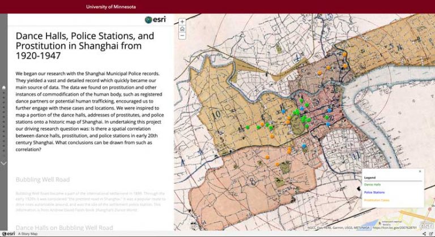The height and width of the screenshot is (237, 435).
Task: Click the southernmost orange marker above district 8
Action: (x=277, y=165)
